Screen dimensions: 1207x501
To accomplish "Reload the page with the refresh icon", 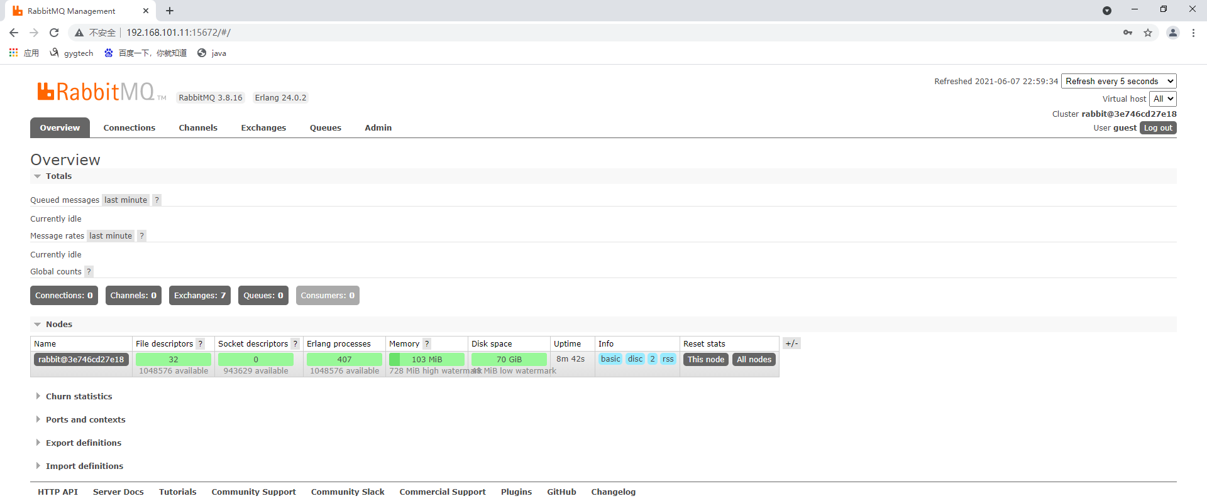I will tap(54, 33).
